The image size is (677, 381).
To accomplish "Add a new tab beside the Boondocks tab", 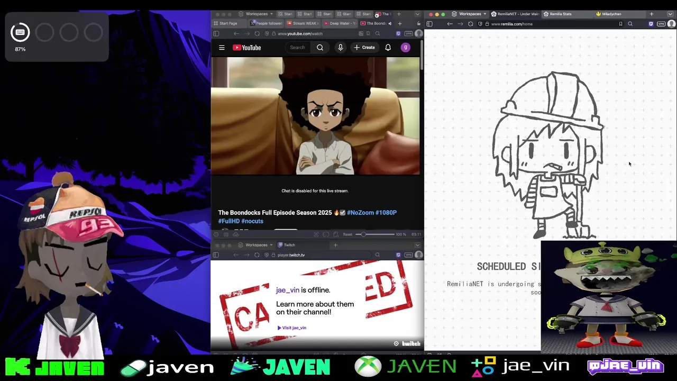I will click(400, 23).
